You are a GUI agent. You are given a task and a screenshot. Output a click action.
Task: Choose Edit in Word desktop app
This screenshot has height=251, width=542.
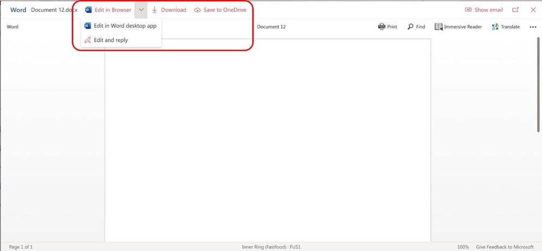point(120,26)
